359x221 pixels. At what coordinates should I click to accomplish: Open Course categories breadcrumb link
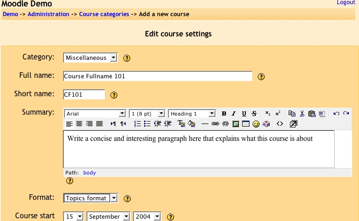[104, 14]
